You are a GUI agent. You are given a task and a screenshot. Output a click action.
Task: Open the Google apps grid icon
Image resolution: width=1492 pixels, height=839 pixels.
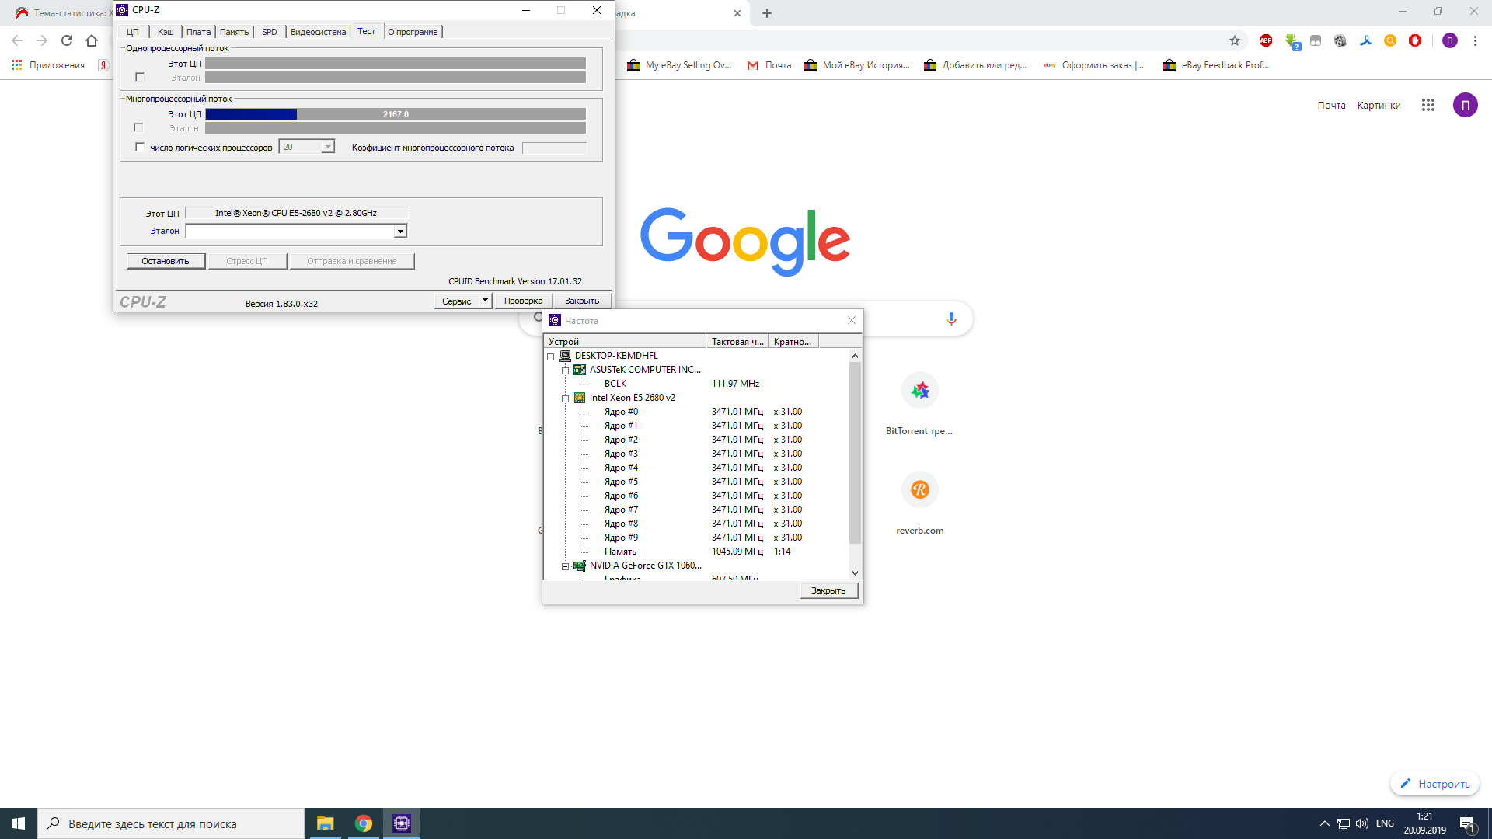coord(1428,105)
